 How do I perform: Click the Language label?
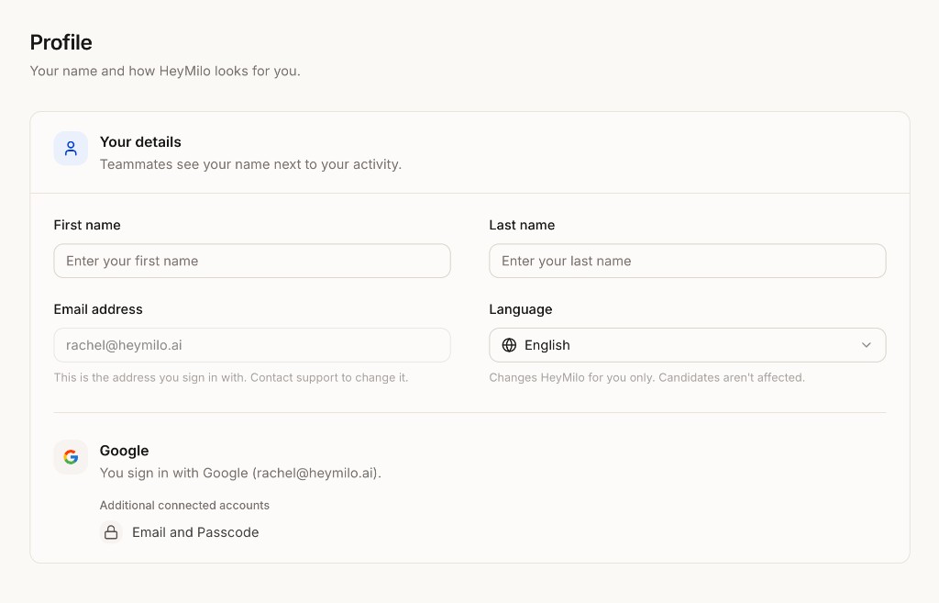pos(521,309)
